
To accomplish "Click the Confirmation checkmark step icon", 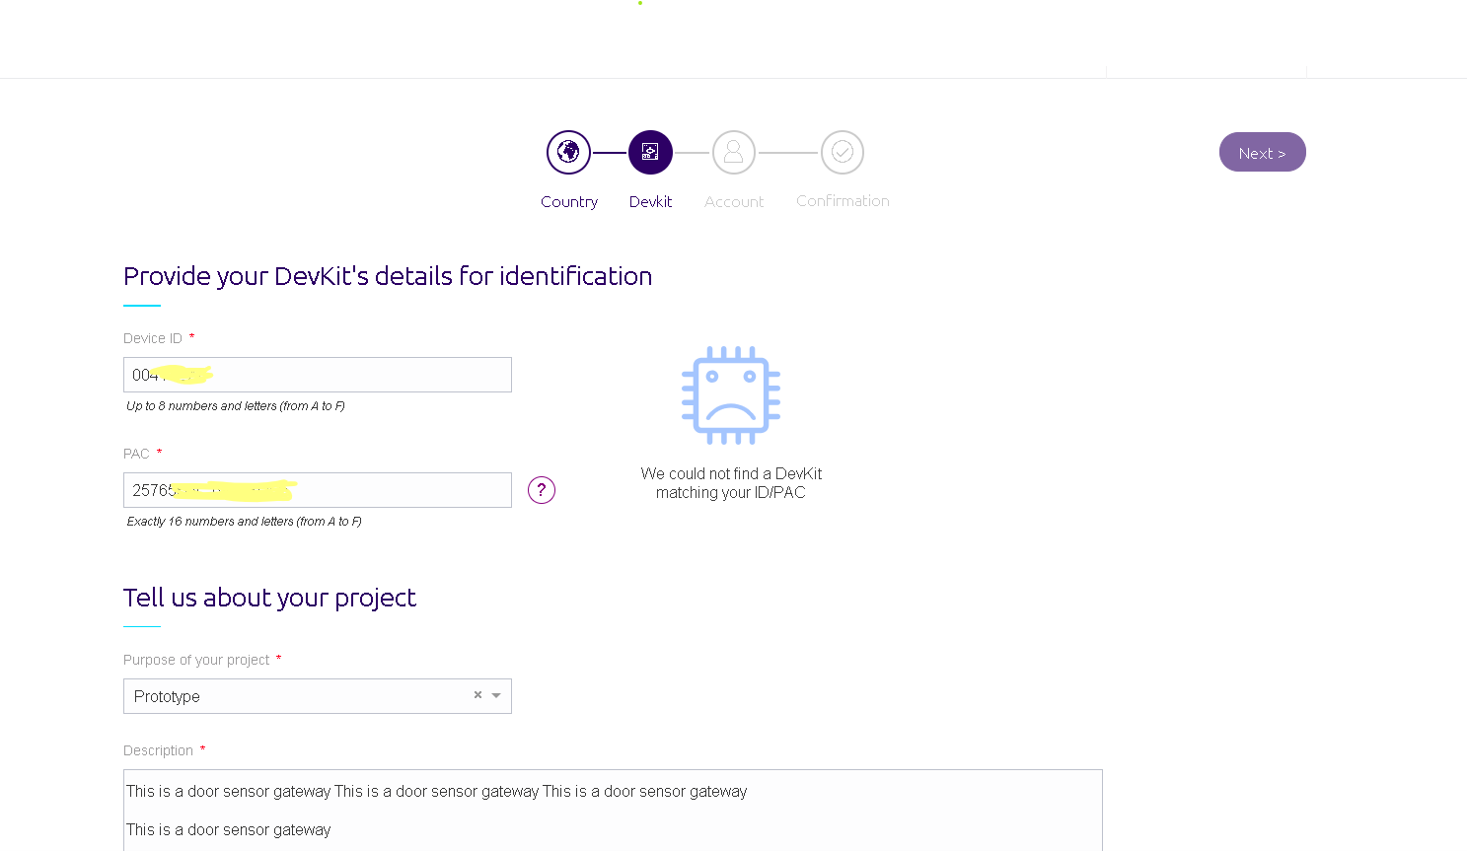I will pyautogui.click(x=843, y=152).
